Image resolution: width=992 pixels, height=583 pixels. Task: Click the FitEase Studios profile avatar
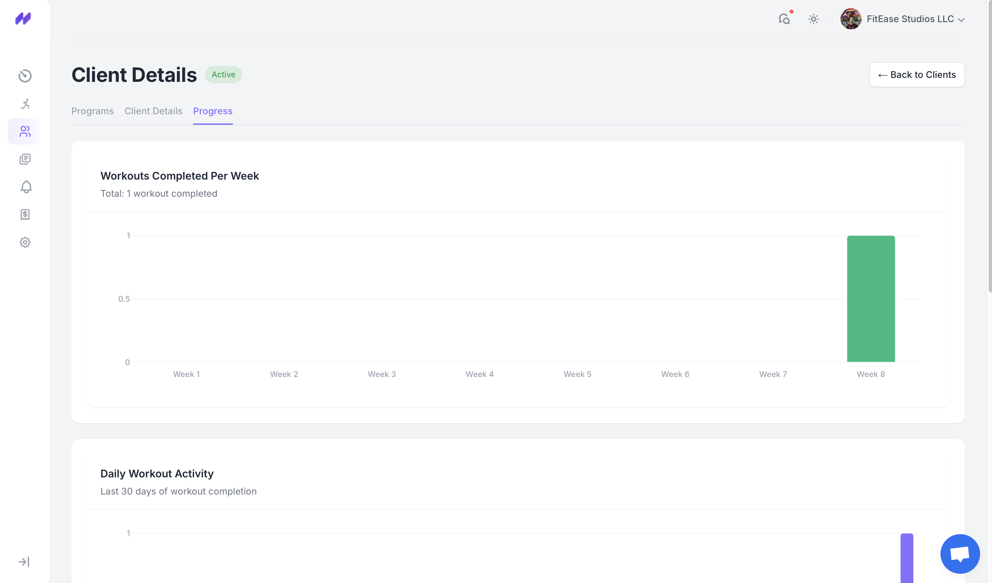[x=850, y=18]
